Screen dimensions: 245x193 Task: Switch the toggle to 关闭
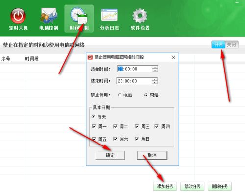(x=231, y=45)
